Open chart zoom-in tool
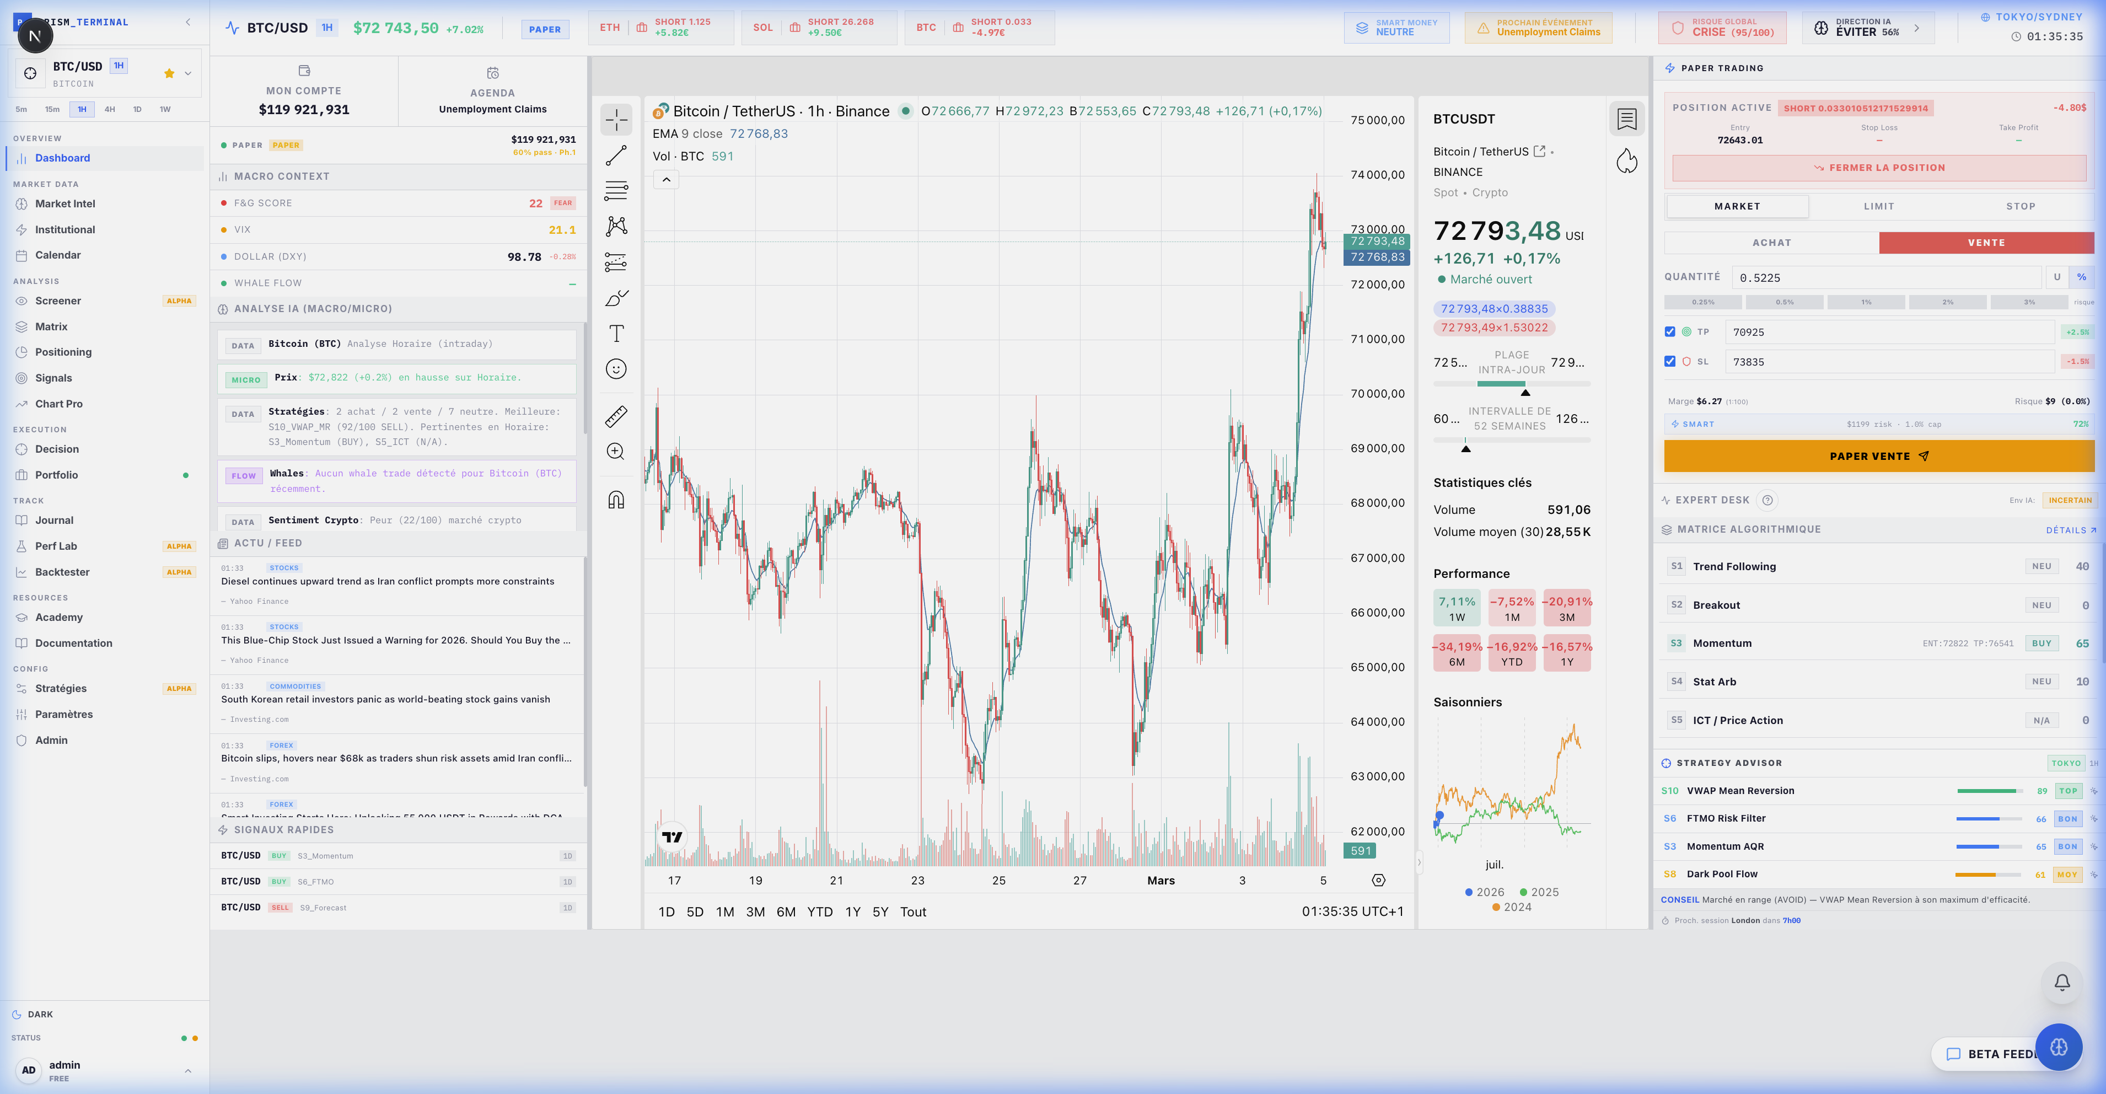Screen dimensions: 2106x1094 click(616, 452)
